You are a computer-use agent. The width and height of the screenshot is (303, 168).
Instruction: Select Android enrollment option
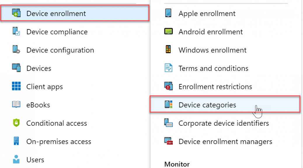point(211,32)
